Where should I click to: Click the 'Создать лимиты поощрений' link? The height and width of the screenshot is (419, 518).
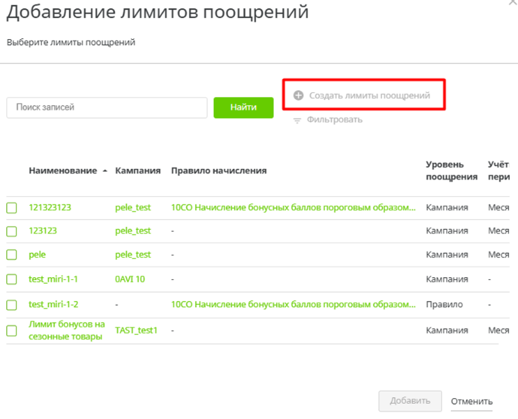tap(369, 95)
